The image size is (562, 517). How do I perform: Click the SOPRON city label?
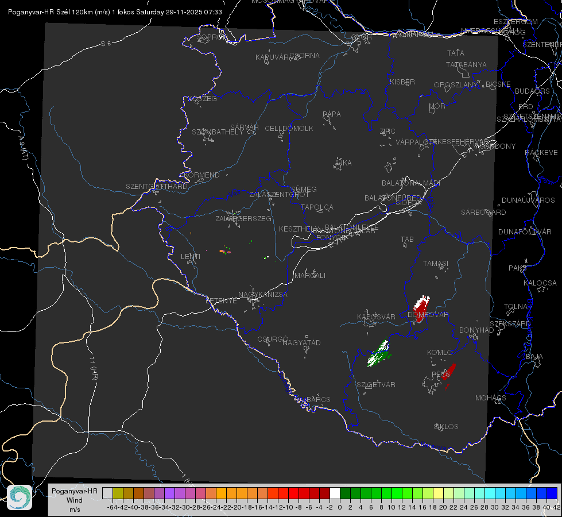point(212,37)
